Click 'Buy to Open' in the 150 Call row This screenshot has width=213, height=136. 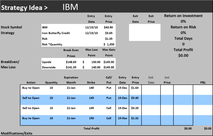31,118
